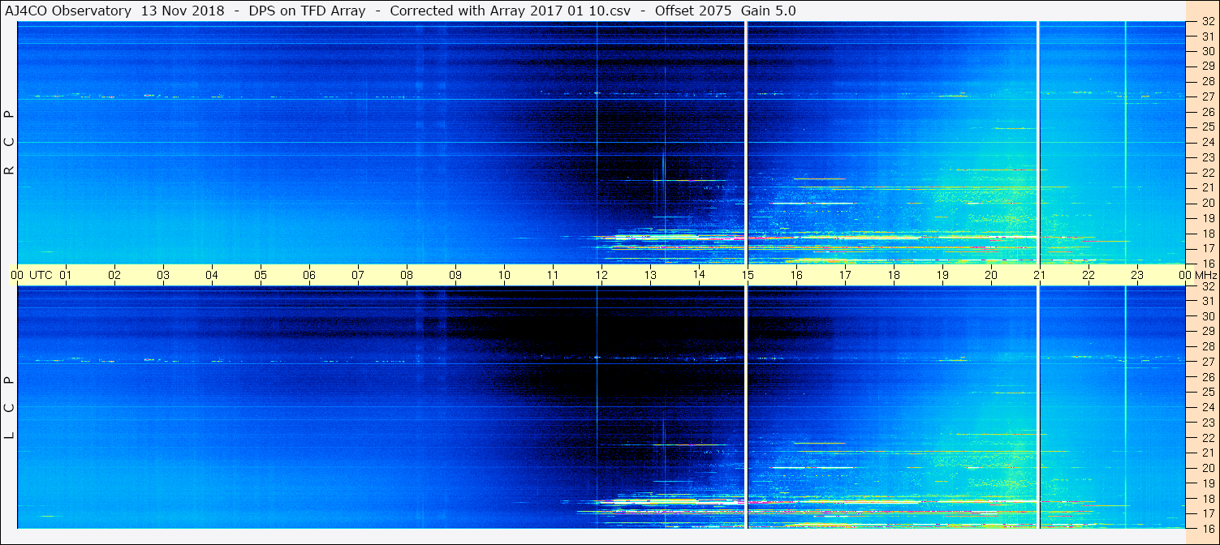1220x545 pixels.
Task: Click the 16 MHz label on the LCP scale
Action: click(1208, 528)
